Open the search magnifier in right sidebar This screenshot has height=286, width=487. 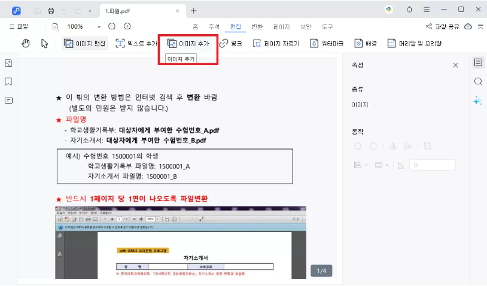pos(478,81)
